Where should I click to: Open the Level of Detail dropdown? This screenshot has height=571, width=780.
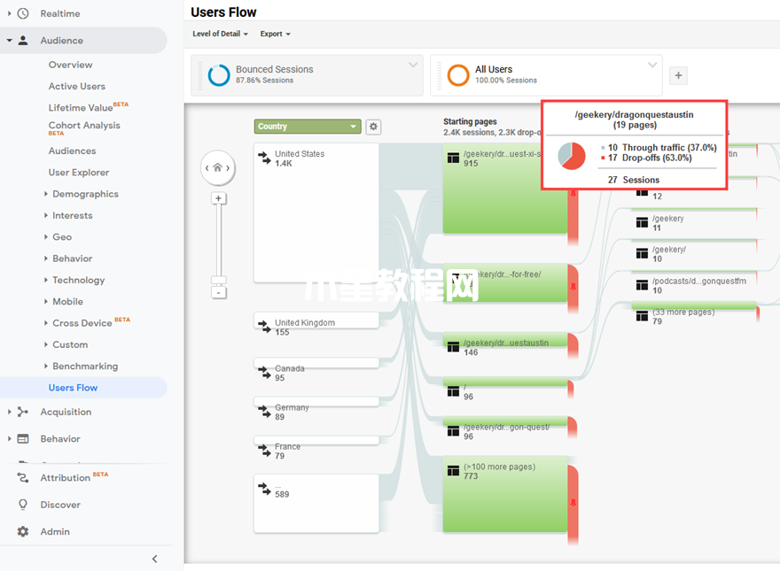(x=220, y=34)
